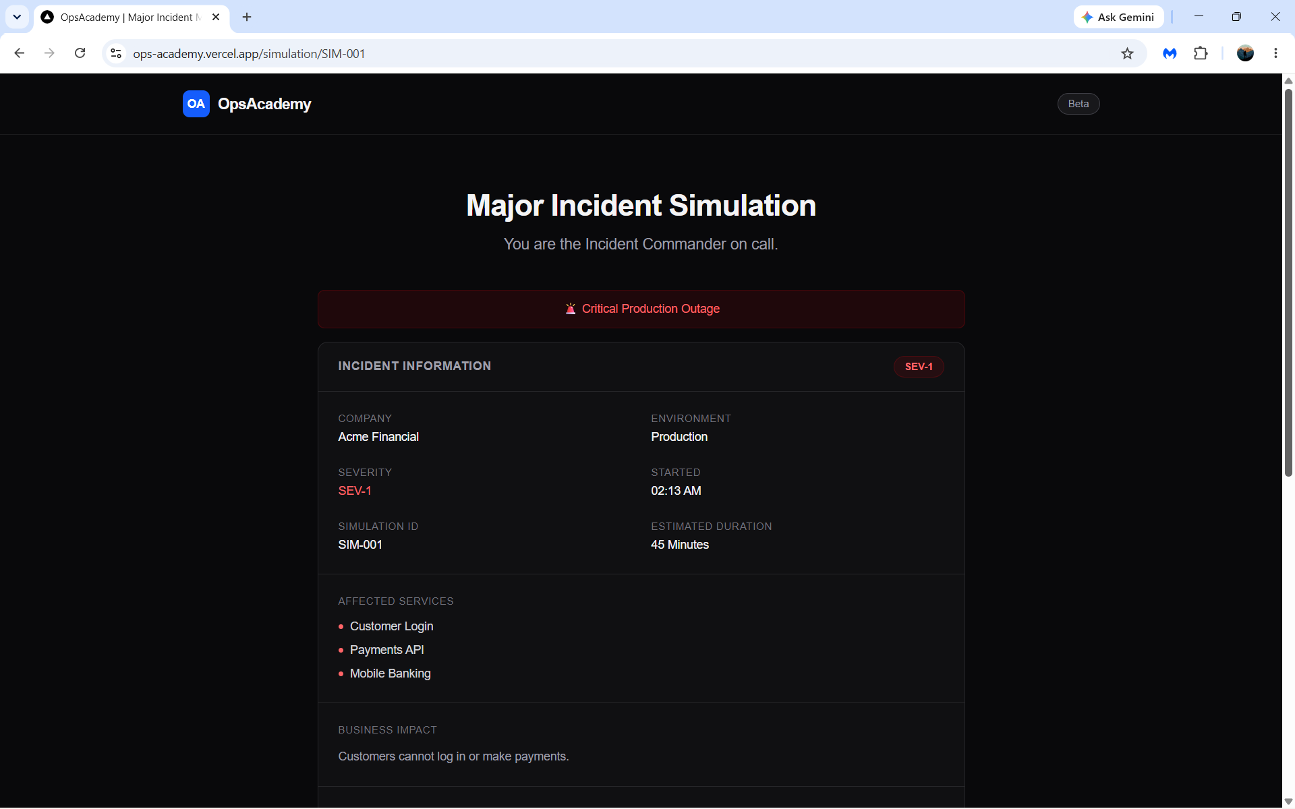Screen dimensions: 1295x809
Task: Click Mobile Banking affected service
Action: [390, 673]
